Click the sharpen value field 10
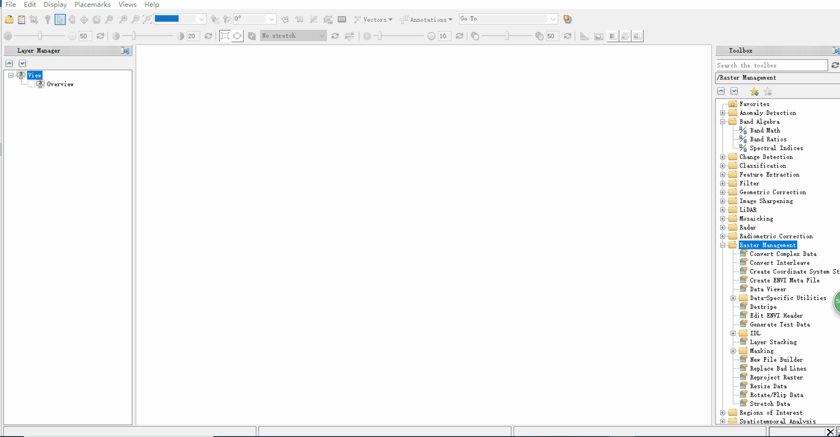Viewport: 840px width, 437px height. [x=444, y=36]
